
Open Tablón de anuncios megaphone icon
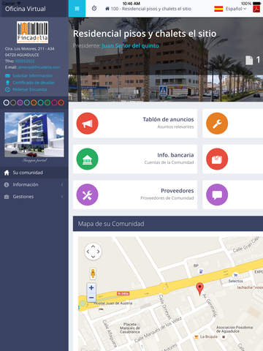(x=87, y=124)
